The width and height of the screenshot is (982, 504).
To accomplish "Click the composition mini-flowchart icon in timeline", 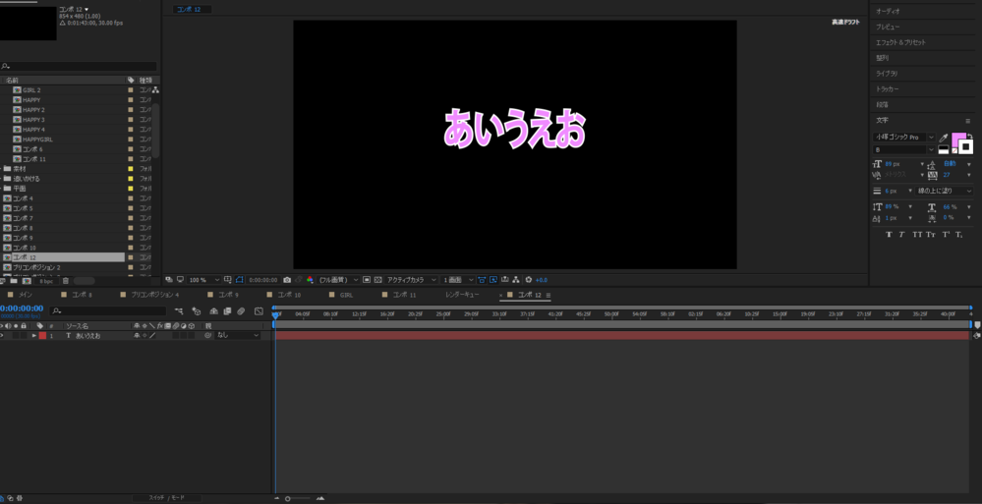I will (x=179, y=311).
